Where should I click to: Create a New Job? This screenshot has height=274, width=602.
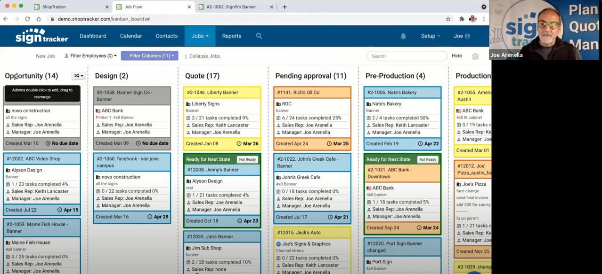pos(45,56)
